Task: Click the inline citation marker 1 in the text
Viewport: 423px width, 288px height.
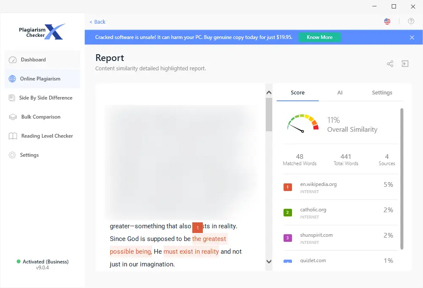Action: coord(197,227)
